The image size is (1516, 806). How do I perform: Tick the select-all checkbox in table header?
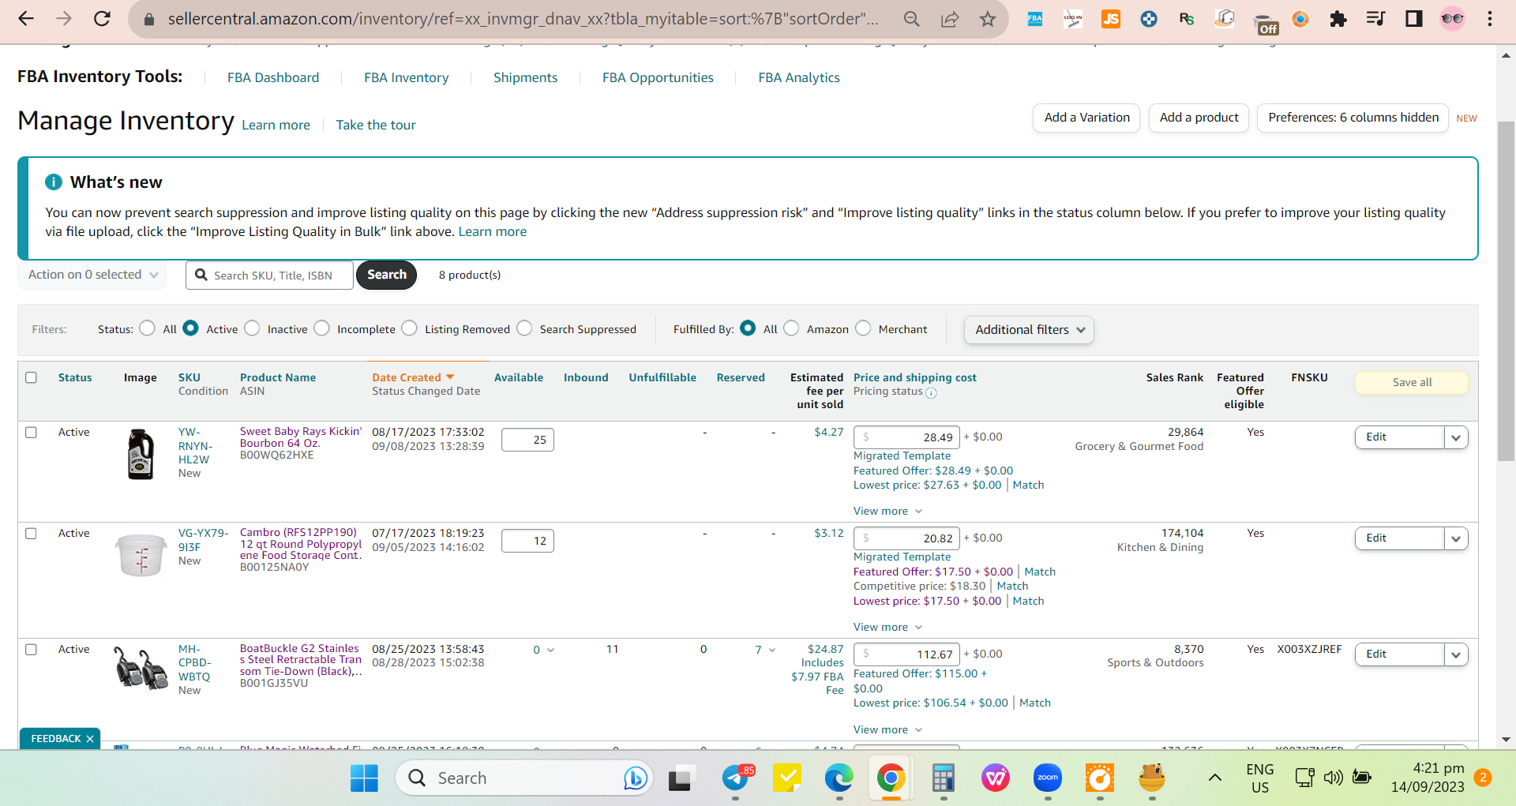[x=32, y=377]
